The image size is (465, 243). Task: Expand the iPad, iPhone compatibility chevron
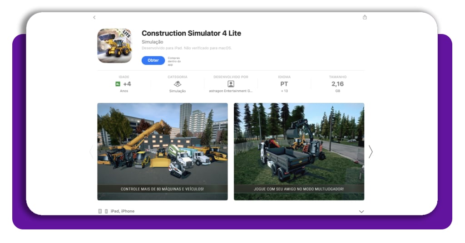[x=361, y=212]
